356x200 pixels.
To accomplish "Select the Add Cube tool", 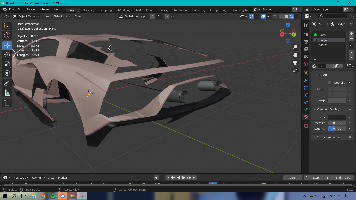I will (x=7, y=103).
